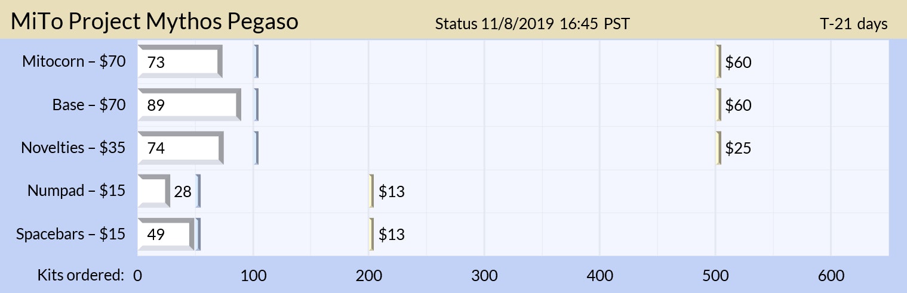Click the MiTo Project Mythos Pegaso title
The height and width of the screenshot is (293, 907).
click(x=155, y=22)
